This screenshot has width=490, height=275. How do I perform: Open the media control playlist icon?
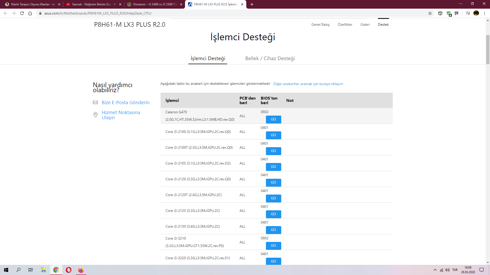(x=468, y=13)
